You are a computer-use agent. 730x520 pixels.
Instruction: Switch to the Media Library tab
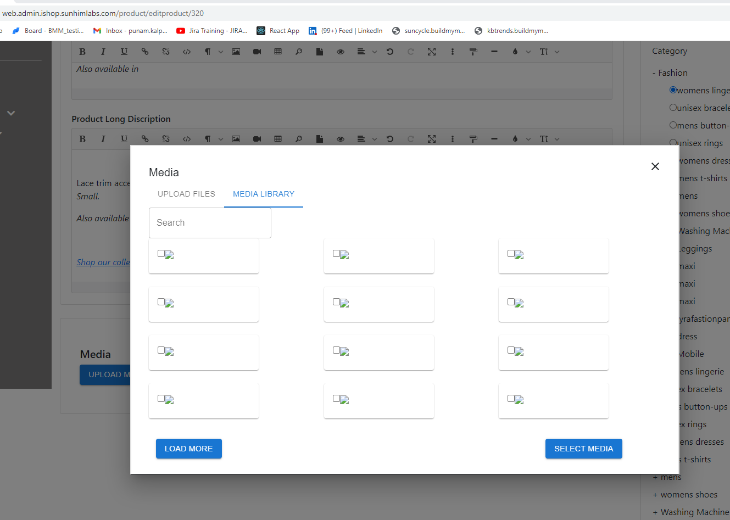click(264, 194)
